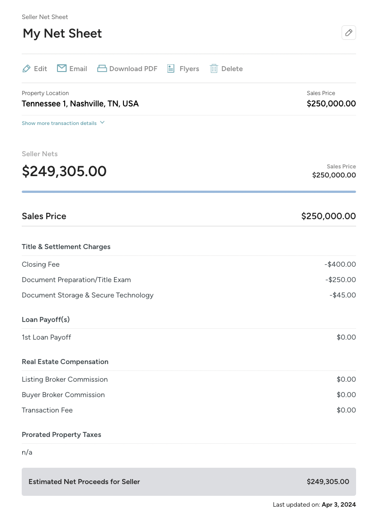Image resolution: width=371 pixels, height=518 pixels.
Task: Select the Email option
Action: 72,68
